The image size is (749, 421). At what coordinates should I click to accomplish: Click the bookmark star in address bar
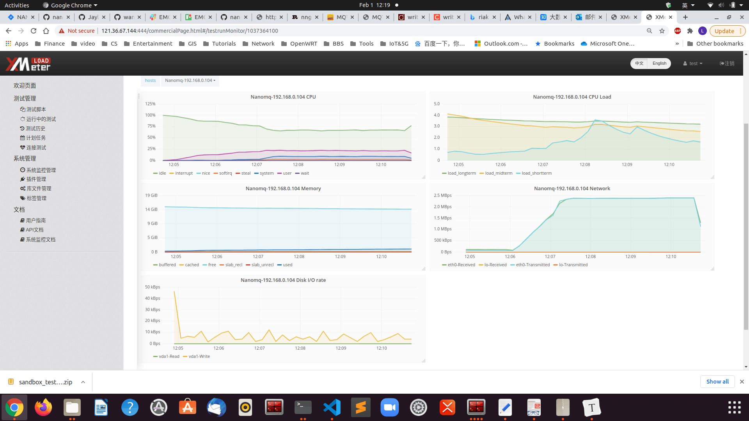tap(662, 31)
